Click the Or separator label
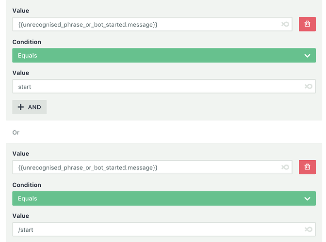 (16, 132)
